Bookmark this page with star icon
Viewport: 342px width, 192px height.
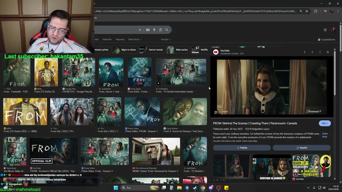pos(307,11)
